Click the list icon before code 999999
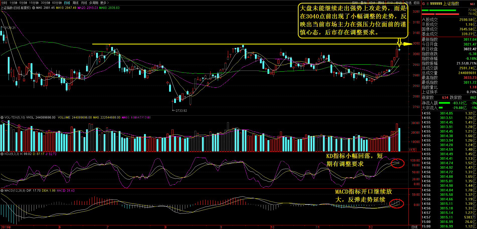This screenshot has height=229, width=477. click(428, 4)
